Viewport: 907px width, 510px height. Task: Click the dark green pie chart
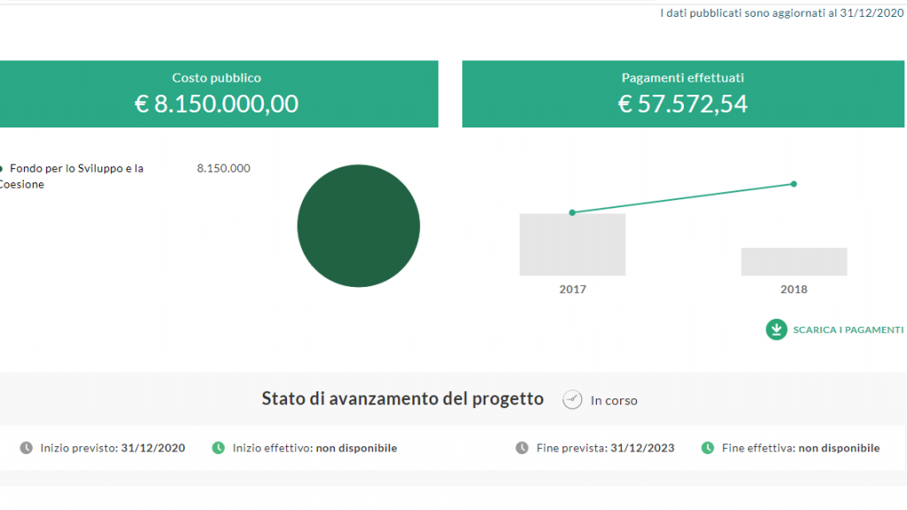pos(359,226)
